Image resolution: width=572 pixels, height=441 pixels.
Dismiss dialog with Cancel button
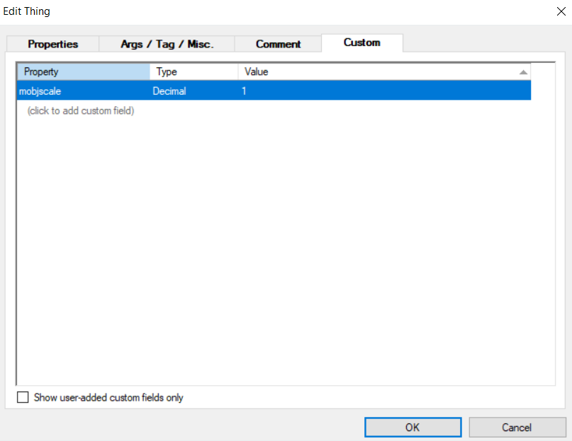pyautogui.click(x=517, y=427)
